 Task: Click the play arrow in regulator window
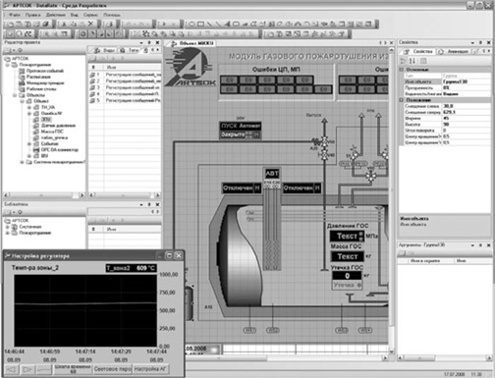pos(27,369)
